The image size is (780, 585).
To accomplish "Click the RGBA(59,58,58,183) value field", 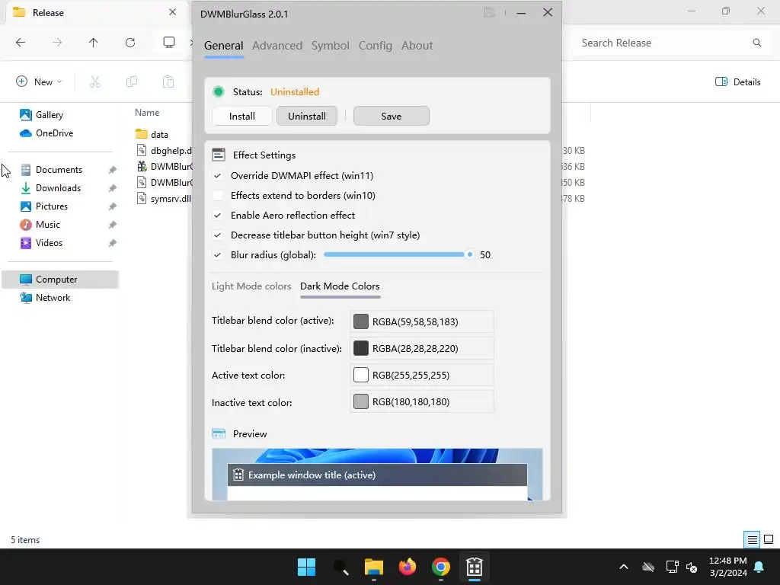I will (422, 321).
